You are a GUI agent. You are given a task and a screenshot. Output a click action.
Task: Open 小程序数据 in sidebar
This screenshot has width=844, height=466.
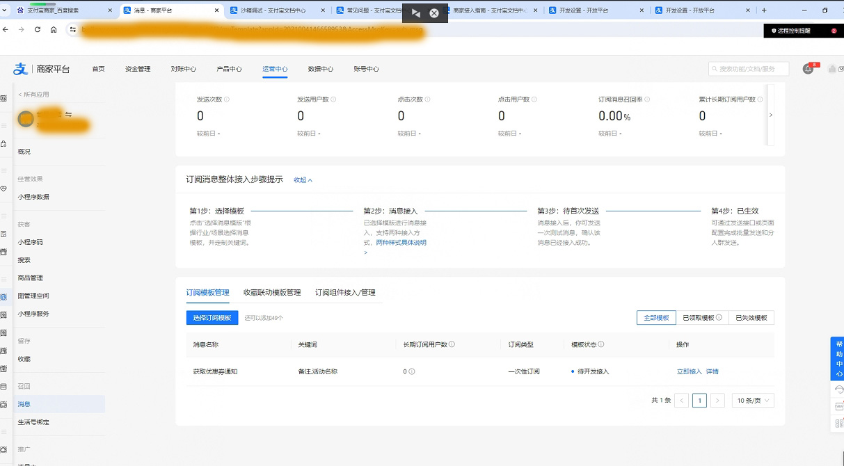[x=33, y=197]
